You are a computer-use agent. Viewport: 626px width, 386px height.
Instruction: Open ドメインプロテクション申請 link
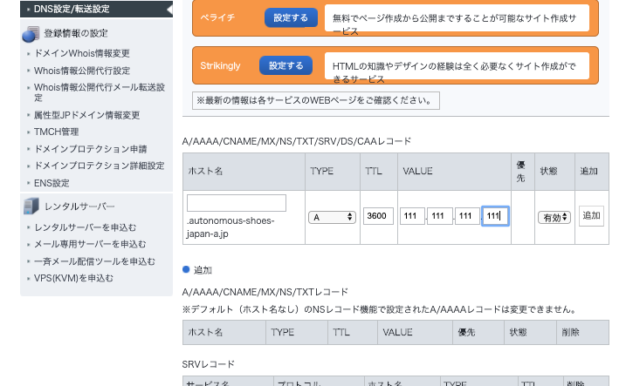tap(90, 149)
